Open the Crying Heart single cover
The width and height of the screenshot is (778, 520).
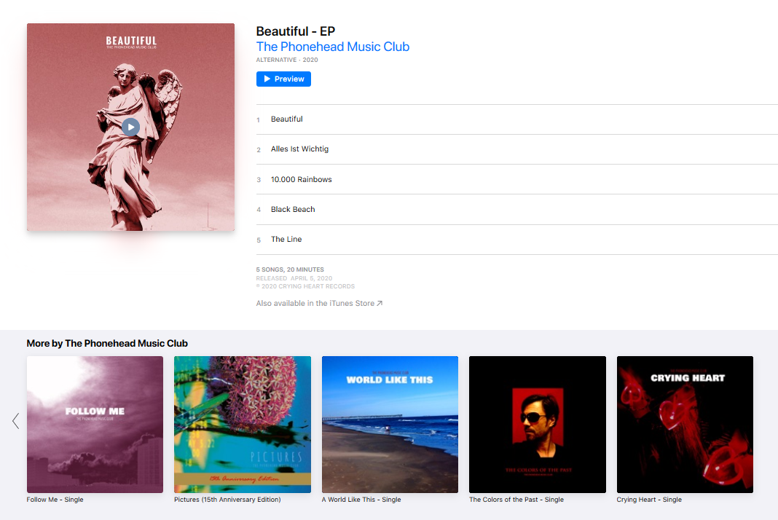click(x=685, y=425)
